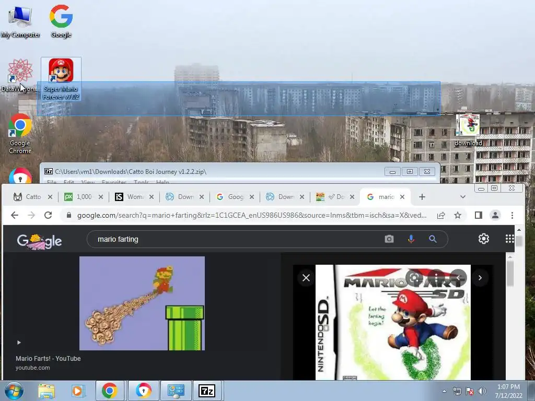Open the Mario Farts! - YouTube result
Viewport: 535px width, 401px height.
(48, 358)
